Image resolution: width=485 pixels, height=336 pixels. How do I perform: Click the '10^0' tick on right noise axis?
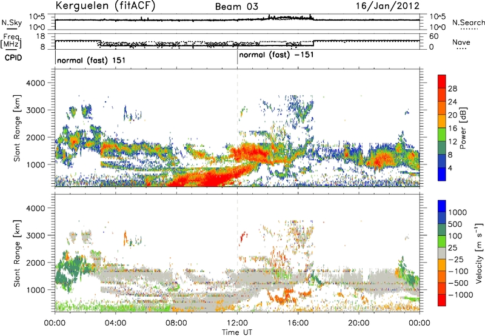click(x=438, y=27)
